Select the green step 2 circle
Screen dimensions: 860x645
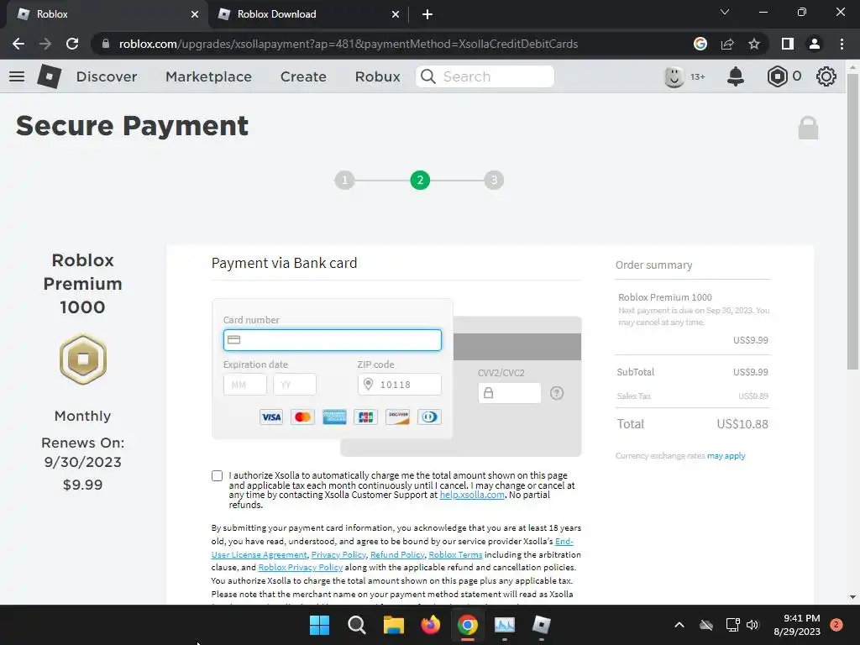(x=420, y=180)
